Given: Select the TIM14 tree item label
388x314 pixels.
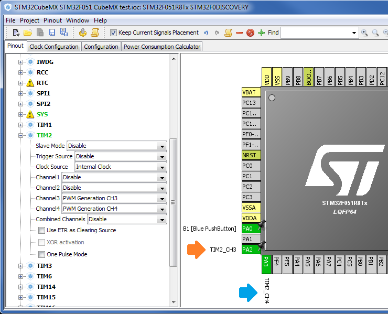Looking at the screenshot, I should pyautogui.click(x=46, y=287).
